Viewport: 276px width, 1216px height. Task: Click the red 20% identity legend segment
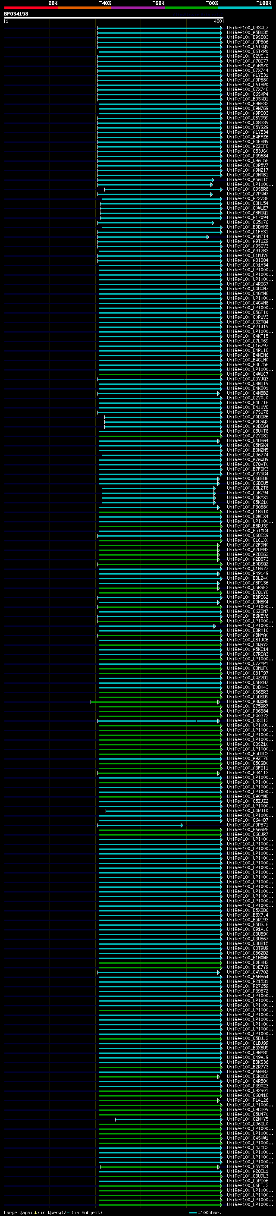click(31, 8)
